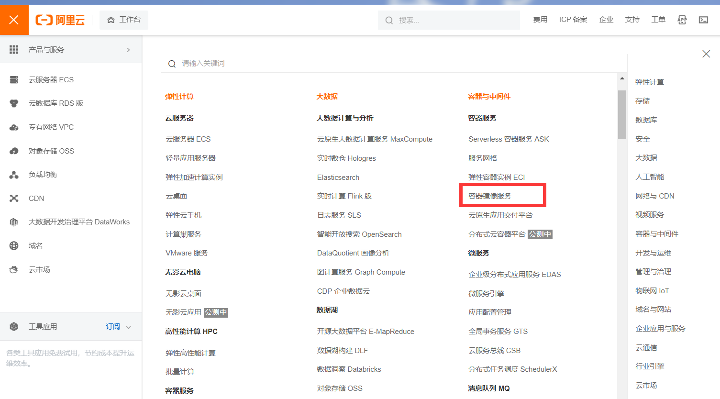
Task: Open 数据湖构建 DLF link
Action: coord(343,351)
